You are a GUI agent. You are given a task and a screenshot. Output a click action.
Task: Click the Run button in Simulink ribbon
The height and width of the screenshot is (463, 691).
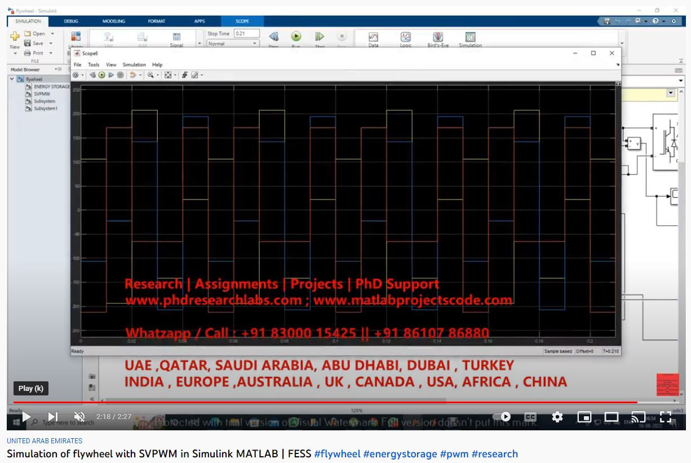point(296,37)
